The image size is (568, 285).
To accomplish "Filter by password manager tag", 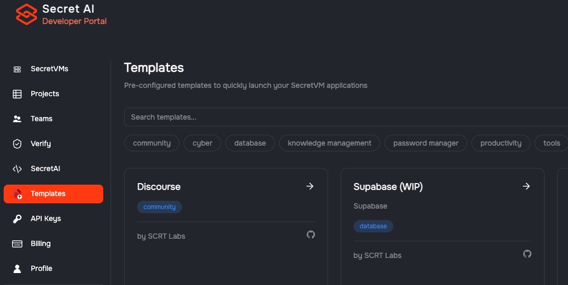I will [426, 143].
